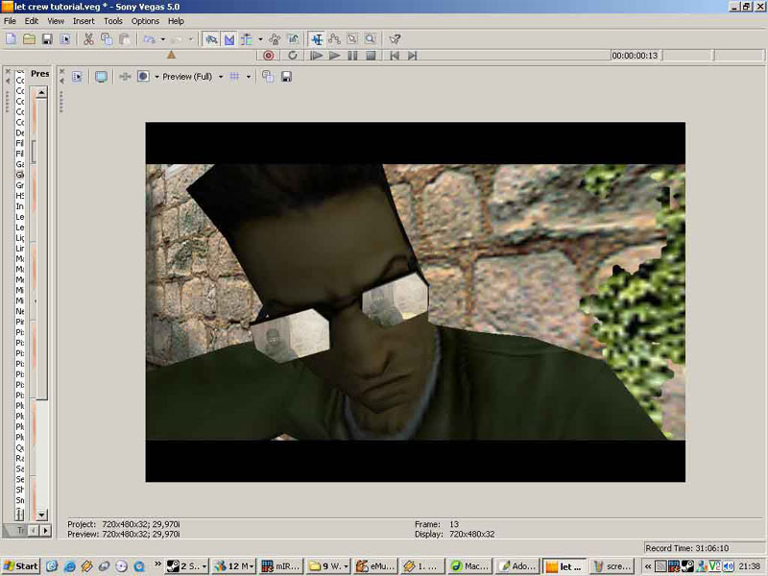Click the Undo arrow icon

(149, 39)
